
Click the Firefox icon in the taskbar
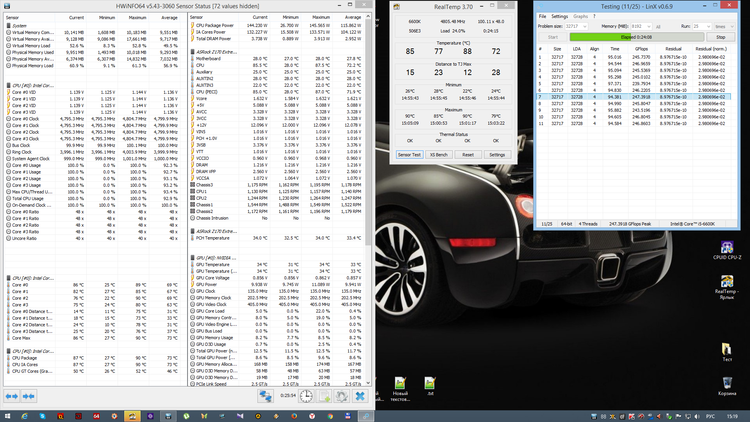pyautogui.click(x=294, y=416)
